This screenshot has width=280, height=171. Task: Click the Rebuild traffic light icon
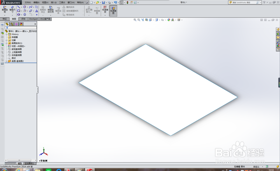pyautogui.click(x=127, y=3)
